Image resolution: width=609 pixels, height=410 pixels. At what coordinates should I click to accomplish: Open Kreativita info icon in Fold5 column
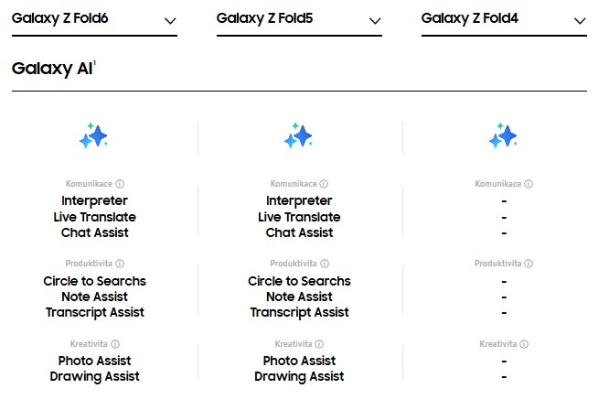tap(319, 344)
